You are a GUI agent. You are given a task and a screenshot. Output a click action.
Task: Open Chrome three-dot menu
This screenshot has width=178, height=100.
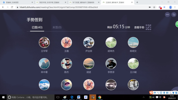coord(175,7)
